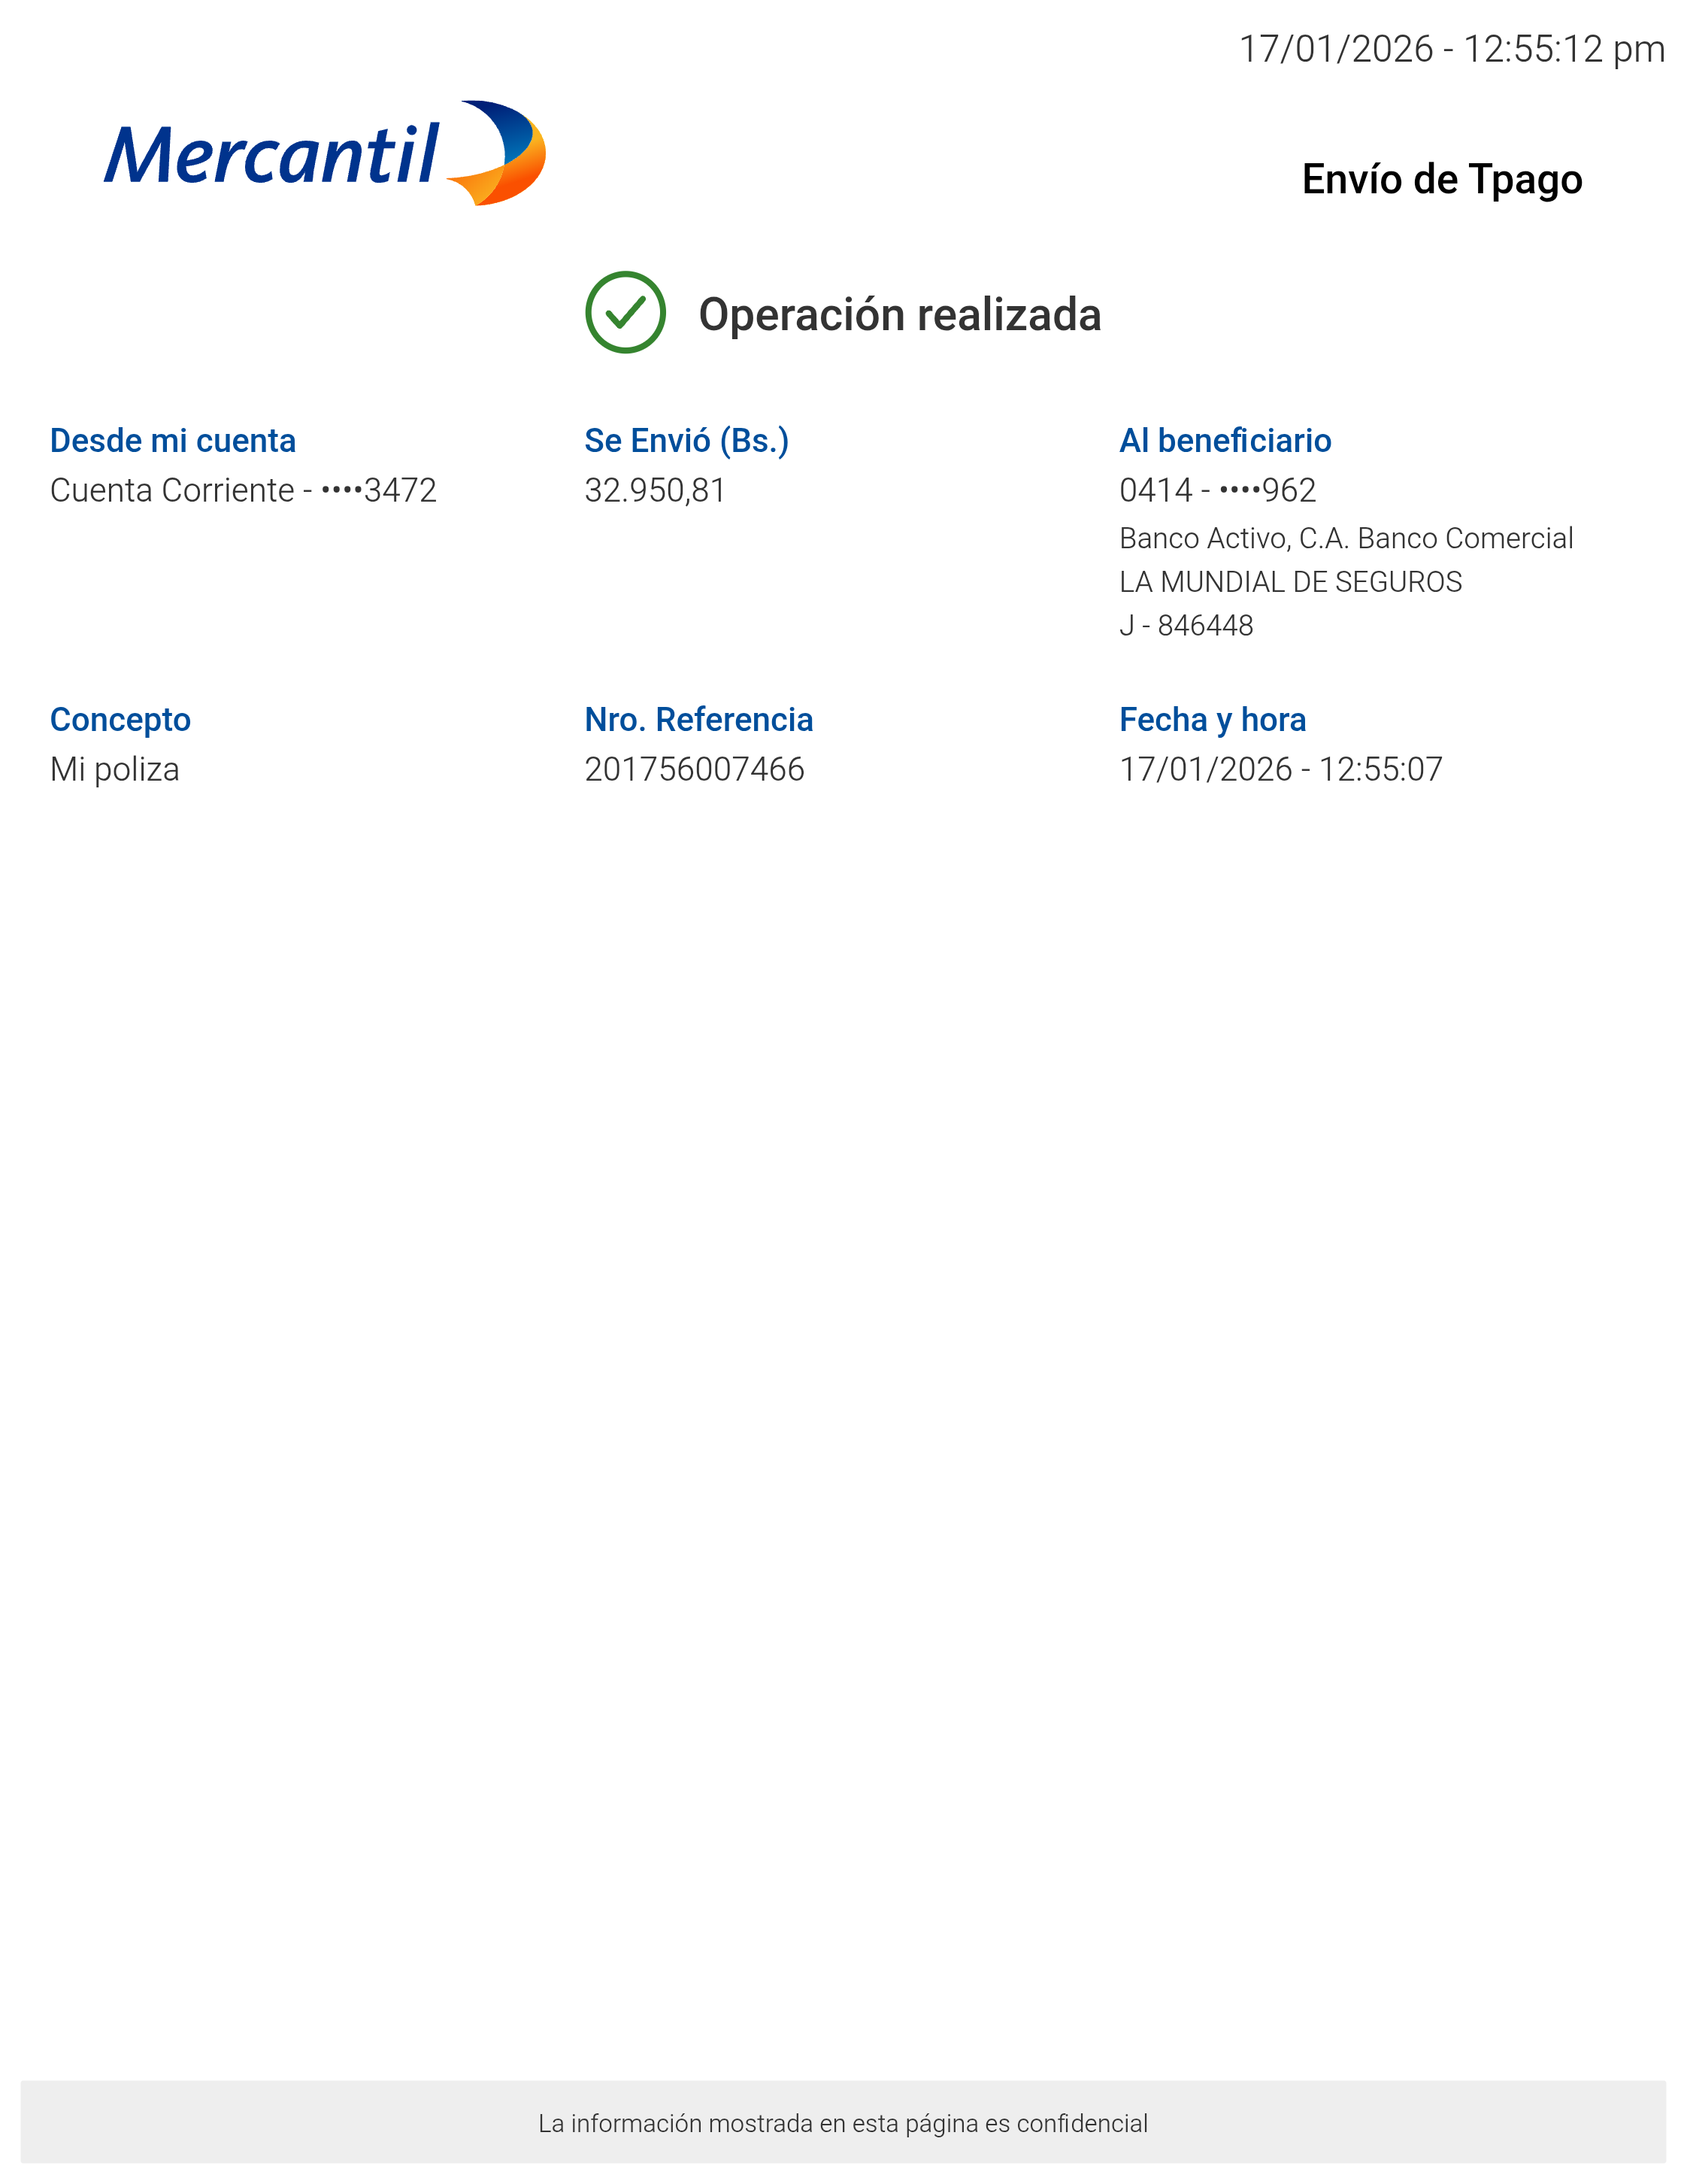Click the green checkmark success icon
The height and width of the screenshot is (2184, 1687).
[x=625, y=312]
